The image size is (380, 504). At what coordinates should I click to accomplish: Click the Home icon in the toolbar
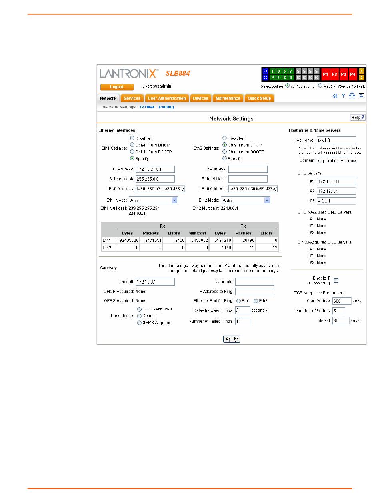click(x=335, y=96)
